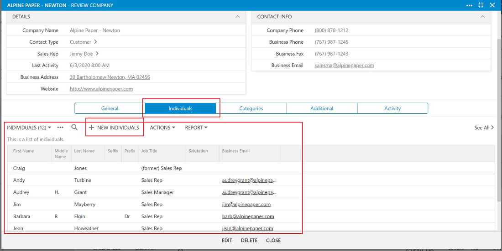Click the Middle Name column header
The width and height of the screenshot is (502, 251).
[x=60, y=153]
